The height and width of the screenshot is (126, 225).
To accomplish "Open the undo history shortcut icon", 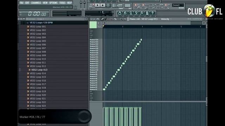I will (120, 13).
